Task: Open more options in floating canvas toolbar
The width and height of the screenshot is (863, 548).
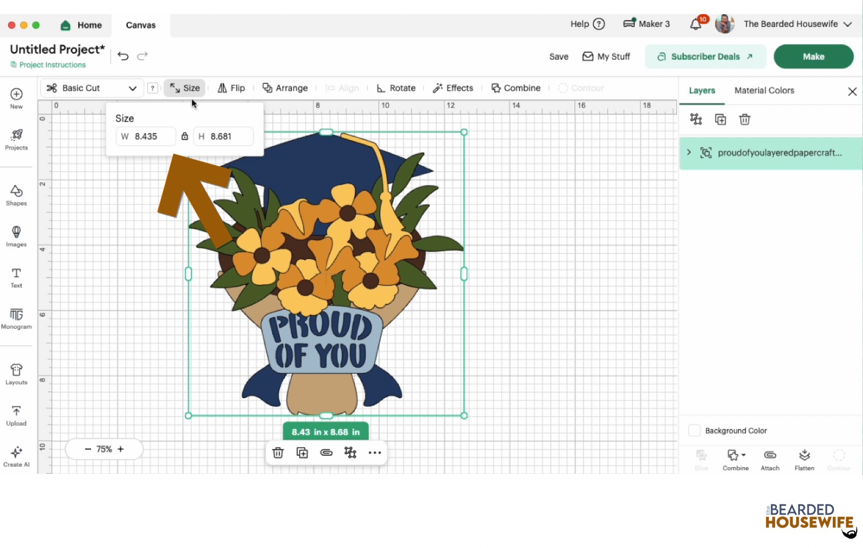Action: point(375,453)
